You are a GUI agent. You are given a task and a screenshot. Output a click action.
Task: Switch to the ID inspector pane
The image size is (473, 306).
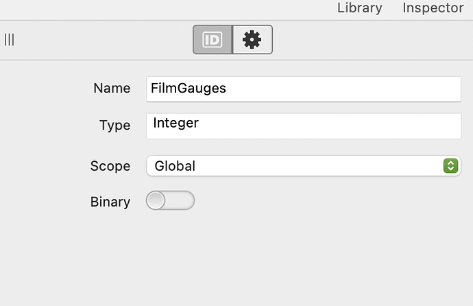pyautogui.click(x=213, y=40)
